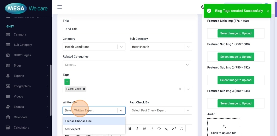Expand the Blogs sidebar menu

pos(27,65)
